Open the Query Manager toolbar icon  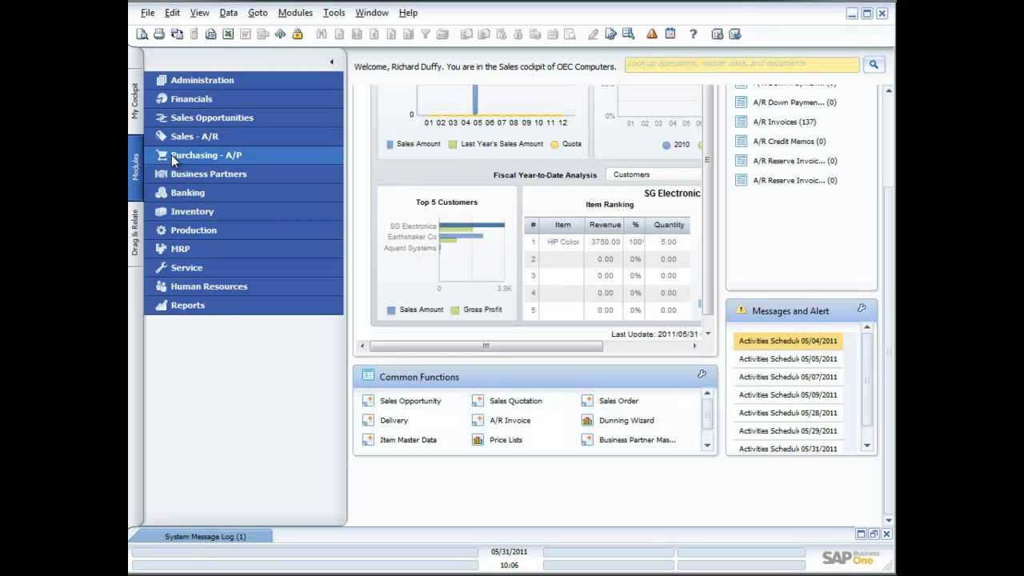(628, 34)
